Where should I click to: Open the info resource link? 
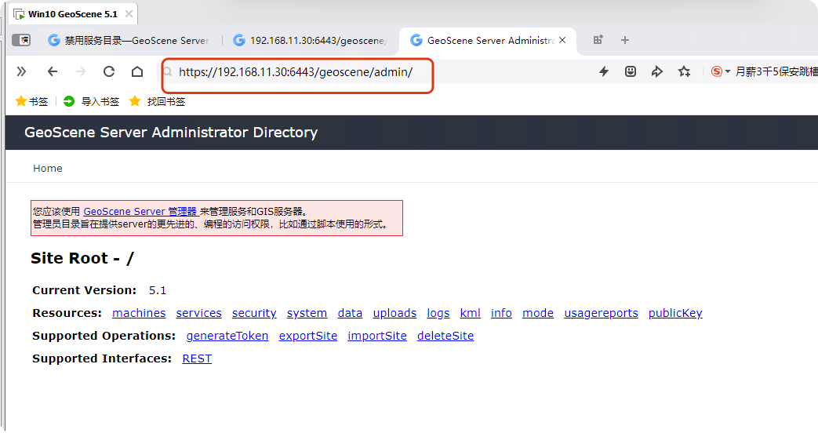click(501, 313)
